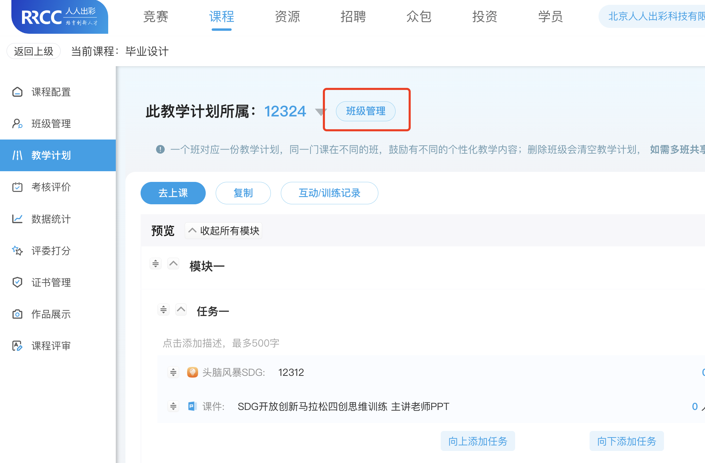Collapse 任务一 via the arrow
This screenshot has height=463, width=705.
181,309
